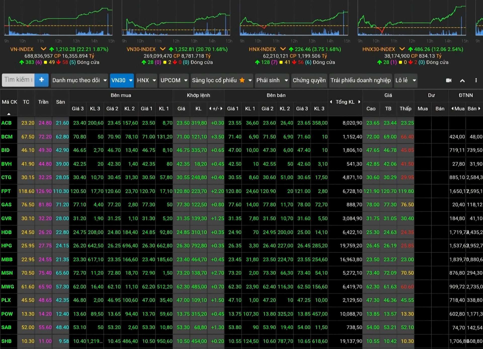
Task: Click the Thấp price column header
Action: (406, 109)
